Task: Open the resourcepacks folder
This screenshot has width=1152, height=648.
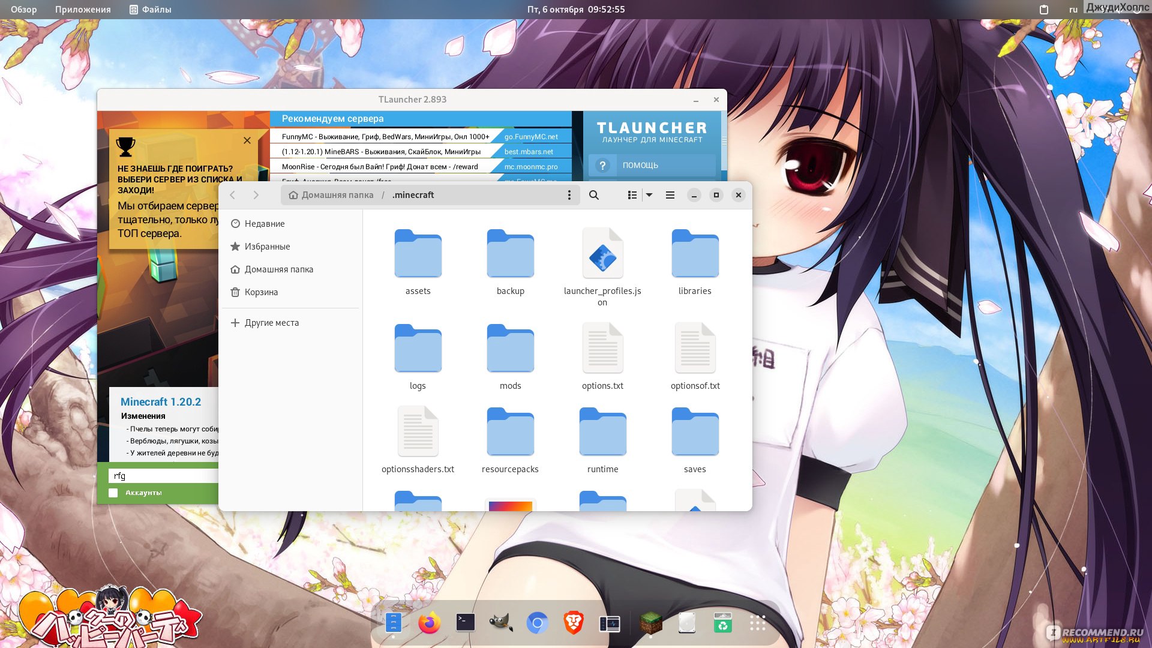Action: tap(511, 440)
